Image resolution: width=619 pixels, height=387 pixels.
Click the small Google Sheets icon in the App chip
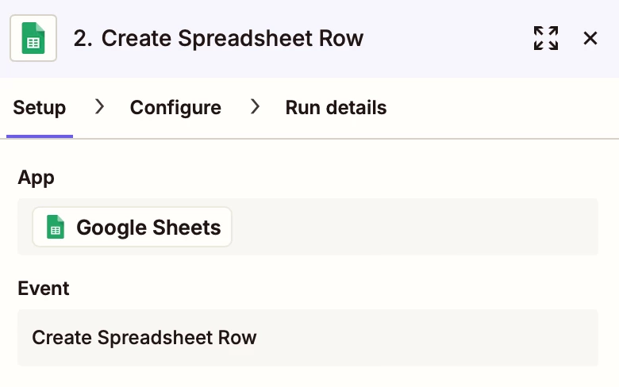pyautogui.click(x=56, y=227)
